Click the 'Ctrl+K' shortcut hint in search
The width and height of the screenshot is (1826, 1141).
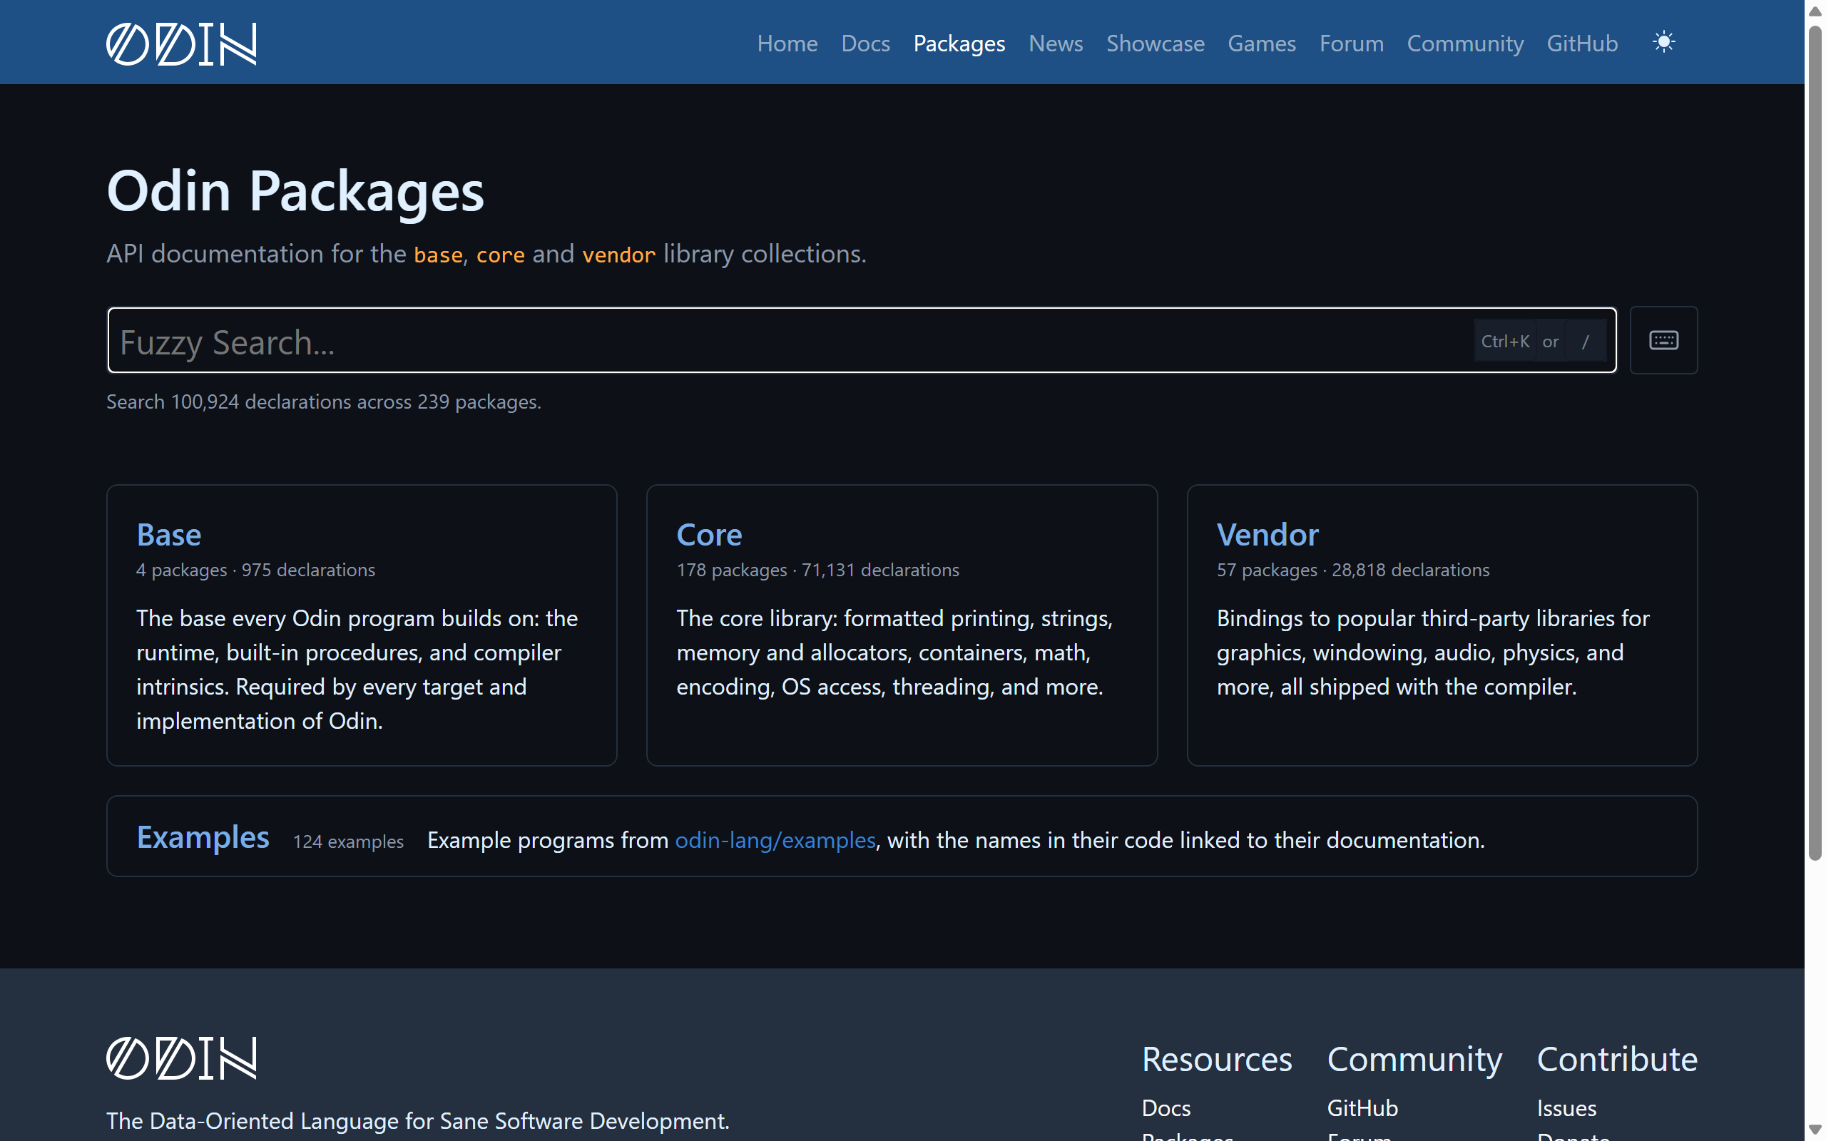[1504, 341]
